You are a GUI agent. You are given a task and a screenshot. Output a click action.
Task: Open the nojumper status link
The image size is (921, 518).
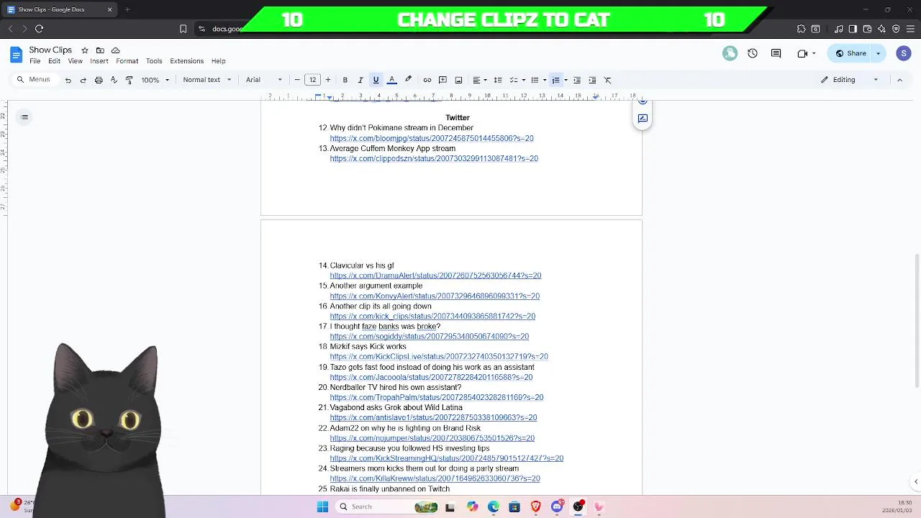coord(432,438)
